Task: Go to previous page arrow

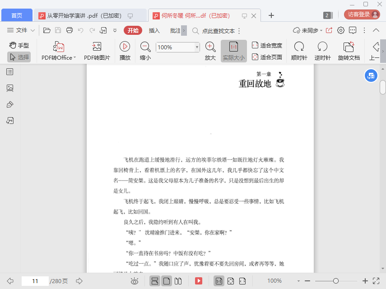Action: (10, 281)
